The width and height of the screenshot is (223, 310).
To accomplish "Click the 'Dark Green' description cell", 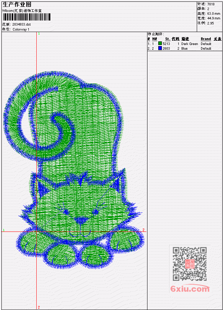I will click(x=190, y=44).
